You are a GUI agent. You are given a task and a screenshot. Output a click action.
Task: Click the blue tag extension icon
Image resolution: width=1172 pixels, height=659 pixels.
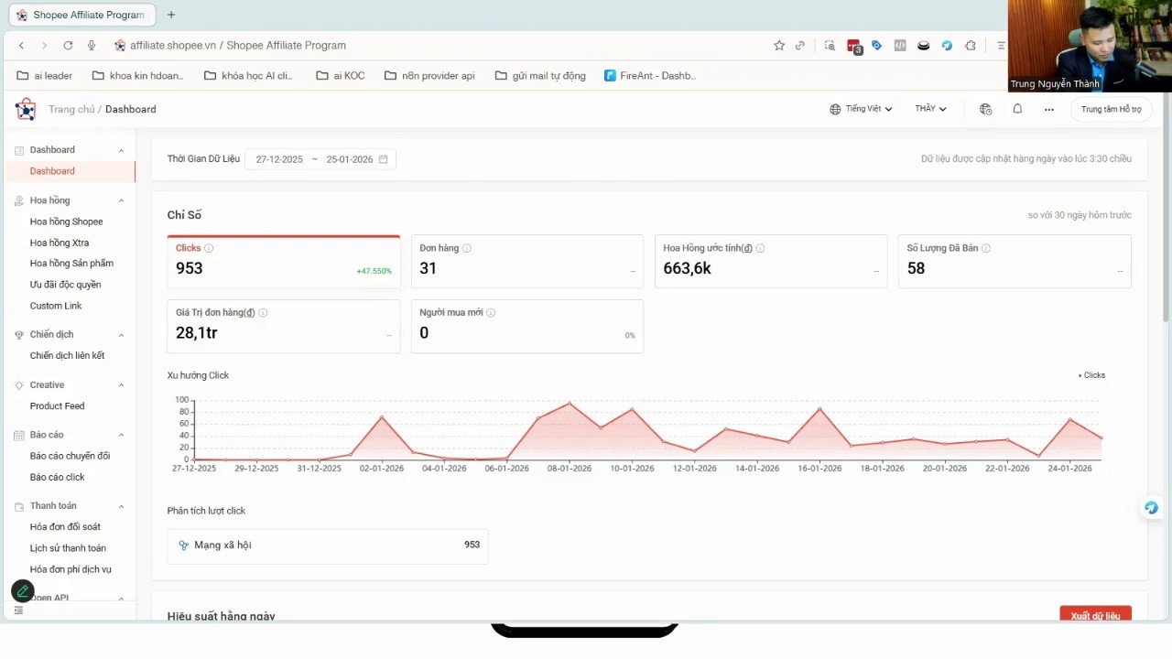click(876, 46)
